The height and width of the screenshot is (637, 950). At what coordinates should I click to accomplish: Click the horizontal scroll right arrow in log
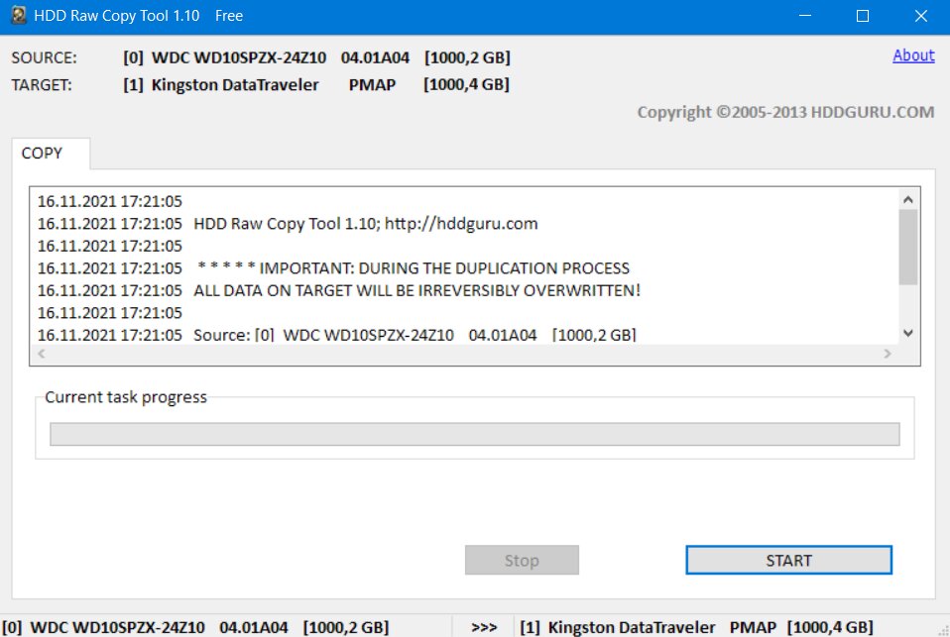pyautogui.click(x=887, y=354)
